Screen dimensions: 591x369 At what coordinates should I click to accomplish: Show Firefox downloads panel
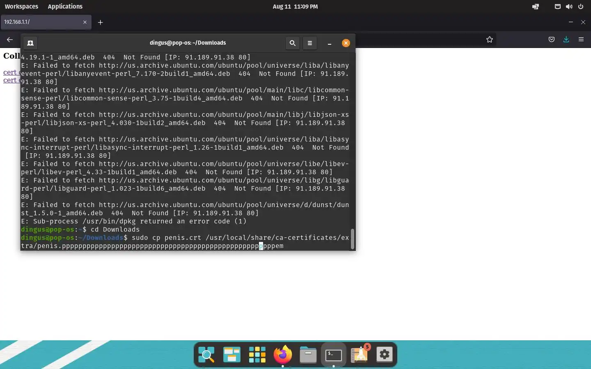point(566,40)
